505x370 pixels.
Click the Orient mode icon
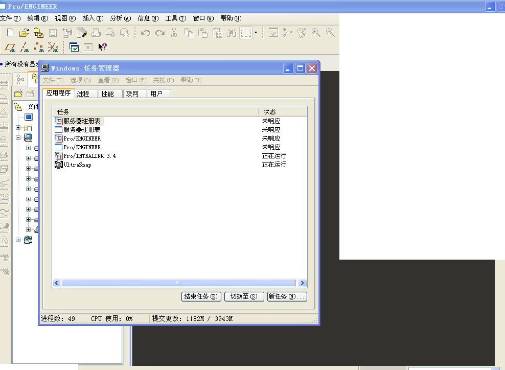coord(302,33)
